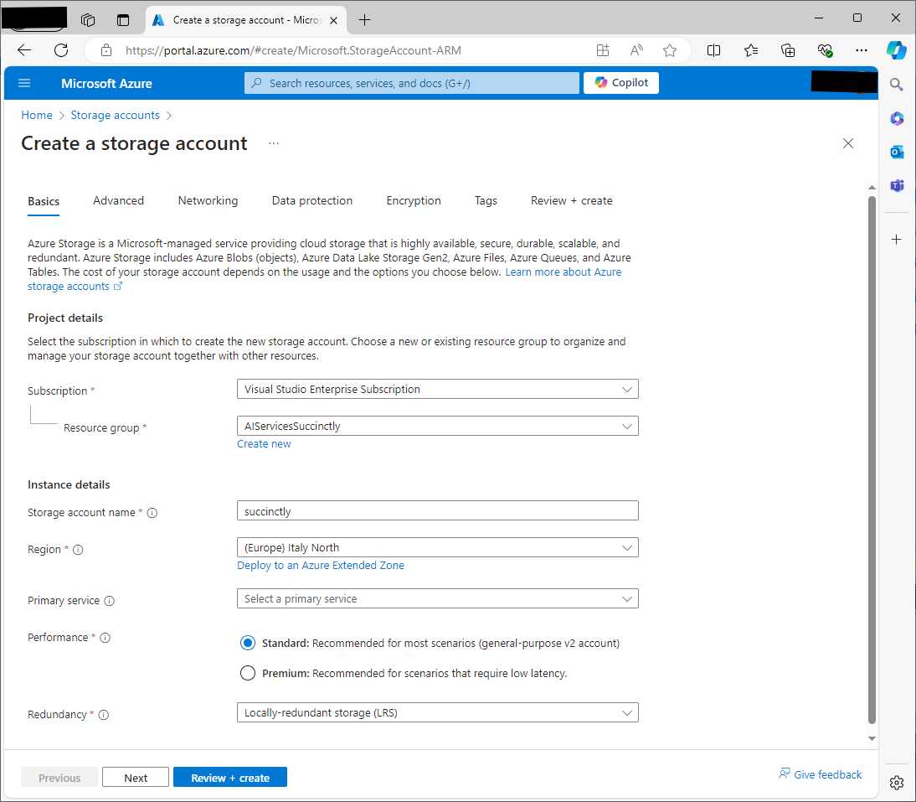
Task: Open Copilot in the Azure portal top bar
Action: [x=620, y=82]
